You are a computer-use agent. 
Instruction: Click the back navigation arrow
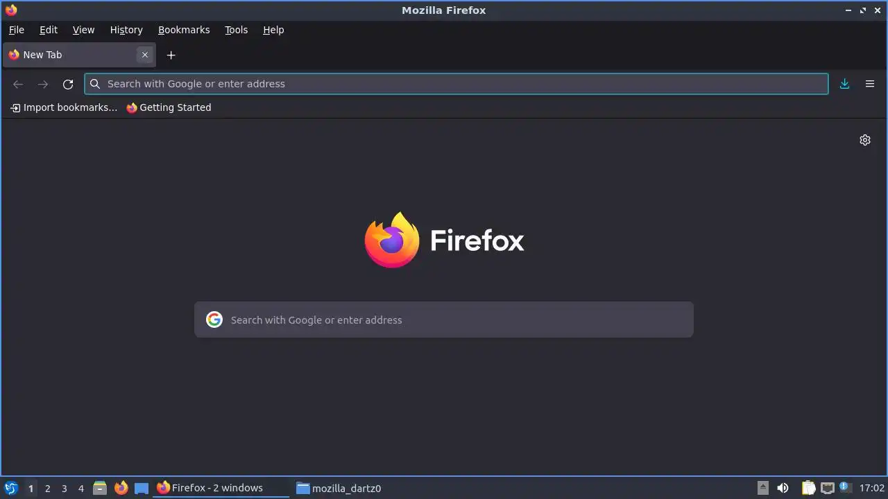point(18,84)
